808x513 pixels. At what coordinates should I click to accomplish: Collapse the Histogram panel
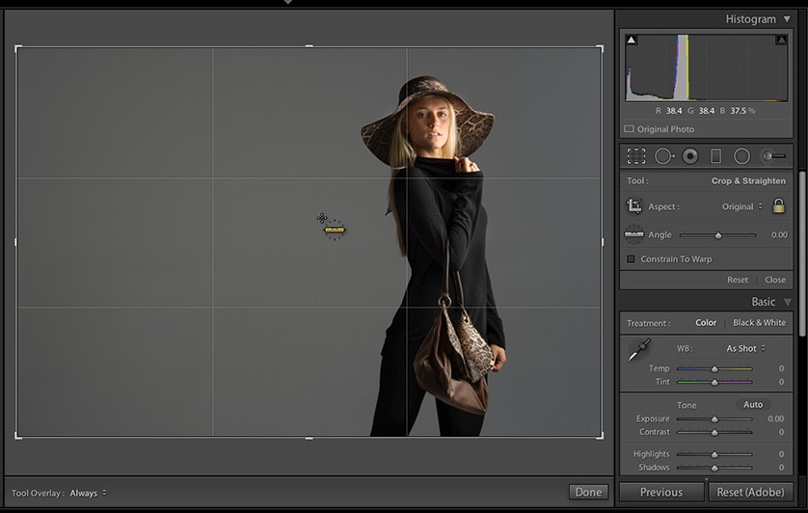pyautogui.click(x=787, y=19)
